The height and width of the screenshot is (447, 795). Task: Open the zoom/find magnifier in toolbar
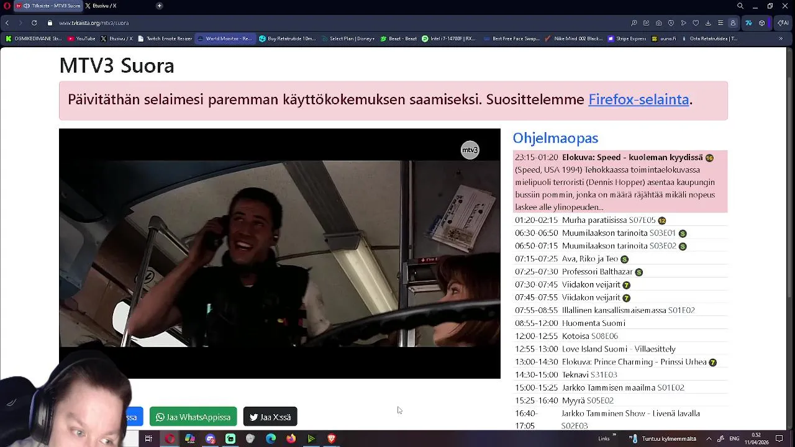(x=634, y=23)
